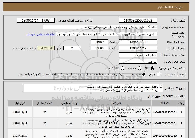This screenshot has height=138, width=195.
Task: Click the remaining days field showing 2
Action: click(x=72, y=48)
